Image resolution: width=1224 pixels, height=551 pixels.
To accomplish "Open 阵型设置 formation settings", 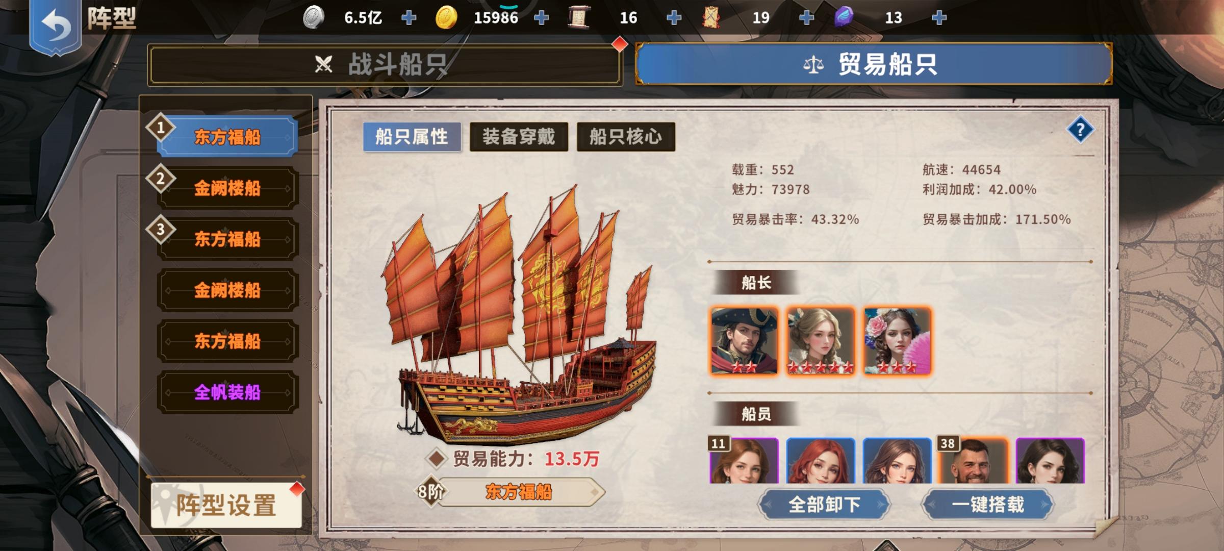I will click(x=226, y=505).
